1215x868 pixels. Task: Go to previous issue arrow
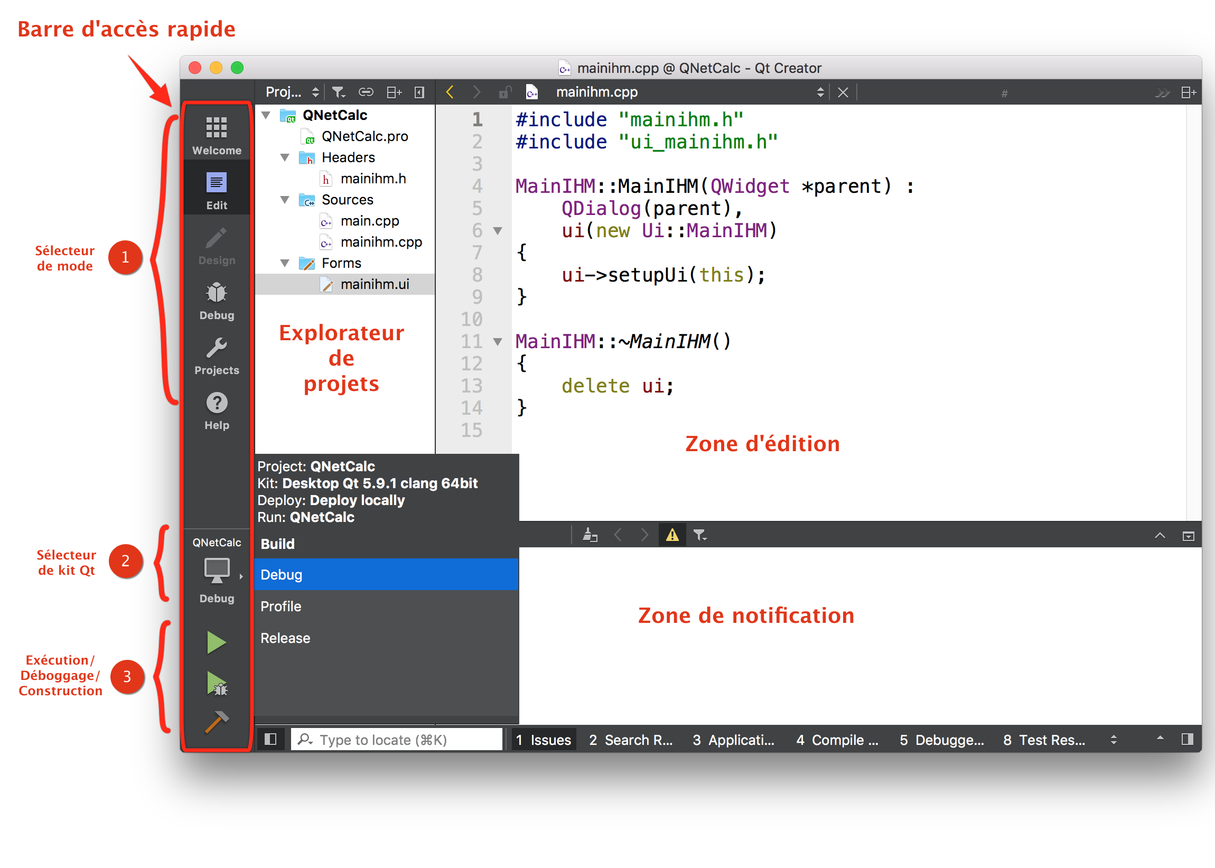pyautogui.click(x=618, y=535)
